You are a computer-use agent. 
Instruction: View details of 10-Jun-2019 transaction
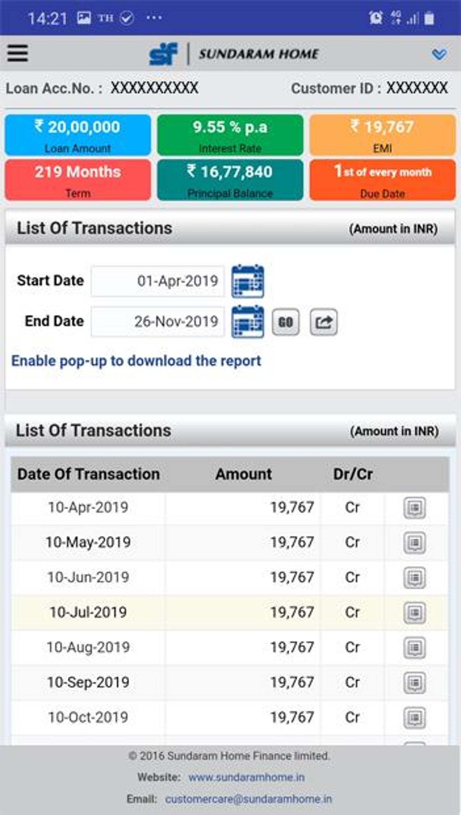(x=414, y=578)
